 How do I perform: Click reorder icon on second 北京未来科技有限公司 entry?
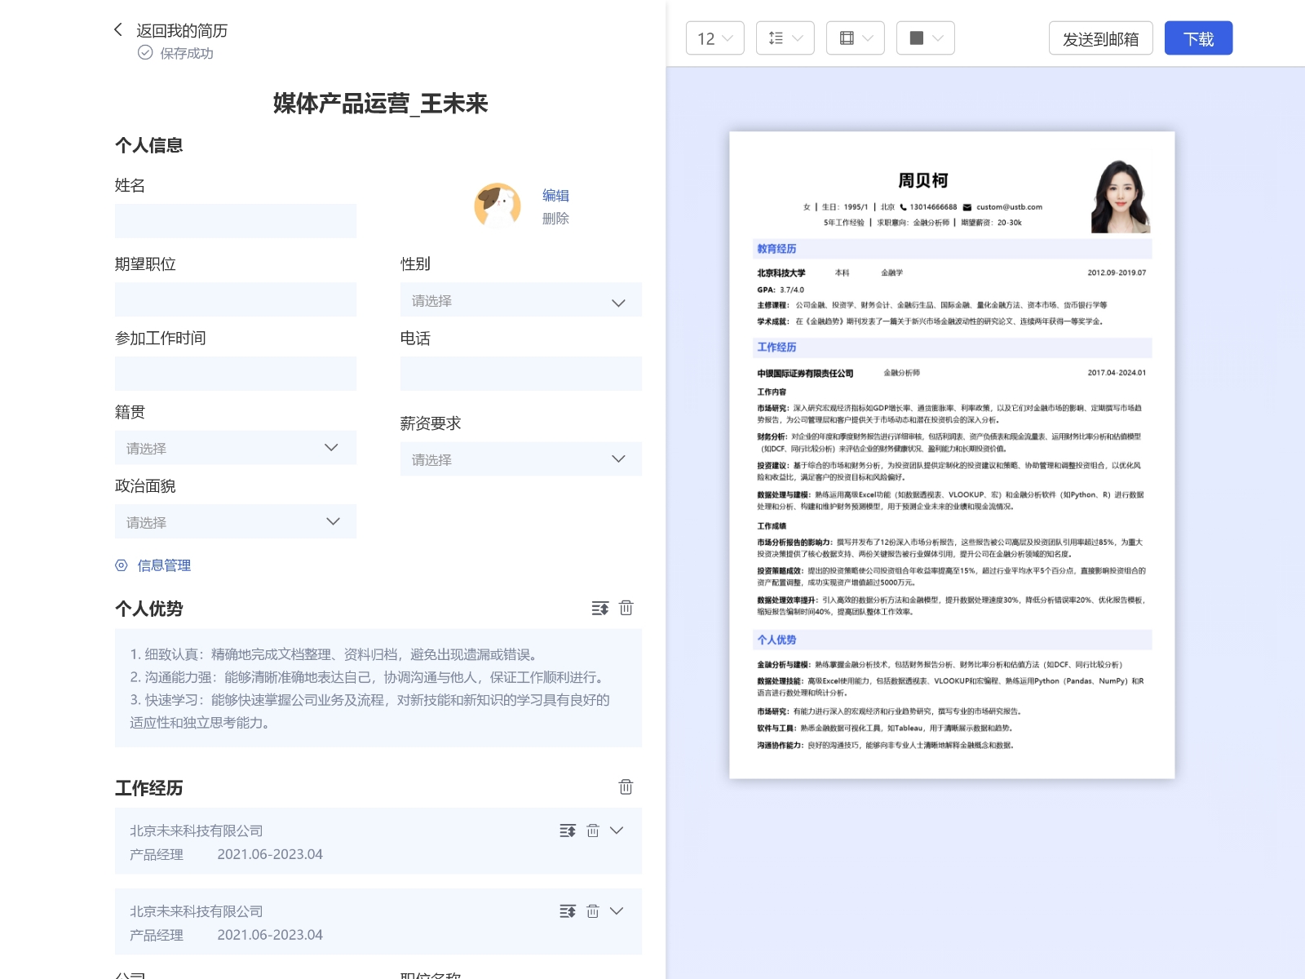click(x=568, y=911)
